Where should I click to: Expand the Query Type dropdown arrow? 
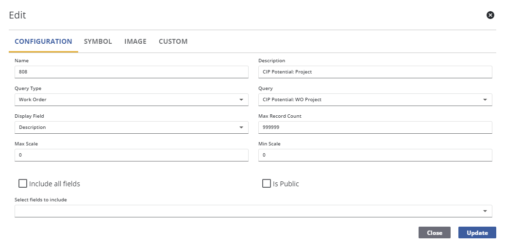(x=241, y=100)
